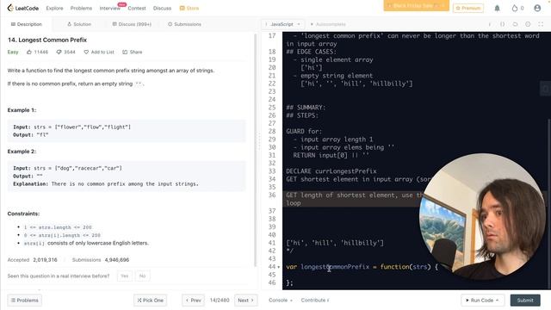This screenshot has height=310, width=551.
Task: Click 'Example 2:' heading
Action: (x=22, y=152)
